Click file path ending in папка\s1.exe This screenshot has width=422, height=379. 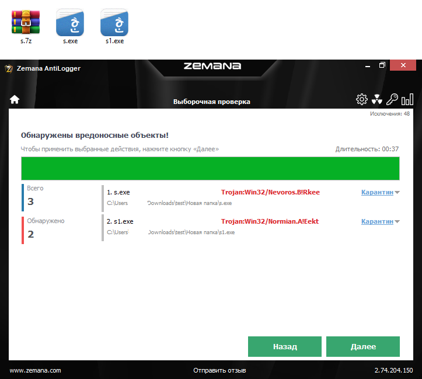pos(170,232)
